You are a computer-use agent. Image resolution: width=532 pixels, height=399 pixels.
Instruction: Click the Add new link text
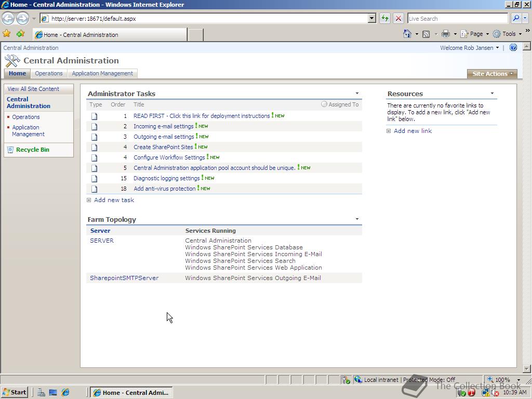(413, 131)
